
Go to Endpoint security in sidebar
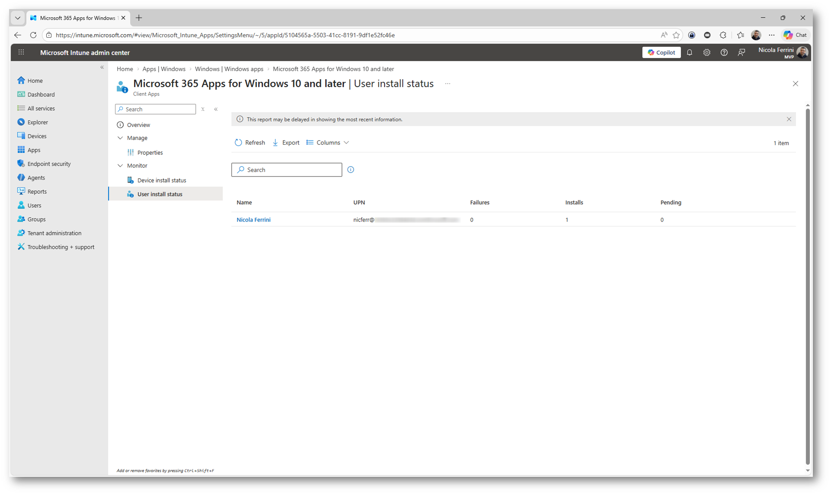[x=49, y=164]
